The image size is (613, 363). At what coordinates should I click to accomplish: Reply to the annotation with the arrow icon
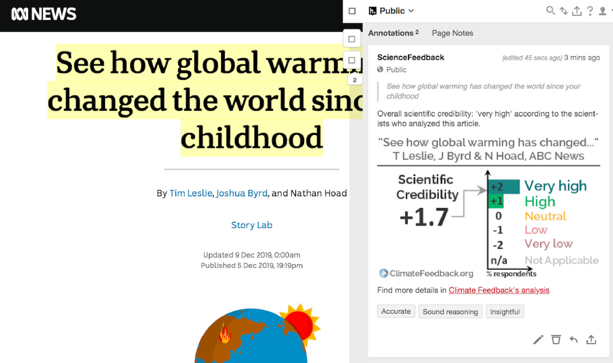[574, 339]
